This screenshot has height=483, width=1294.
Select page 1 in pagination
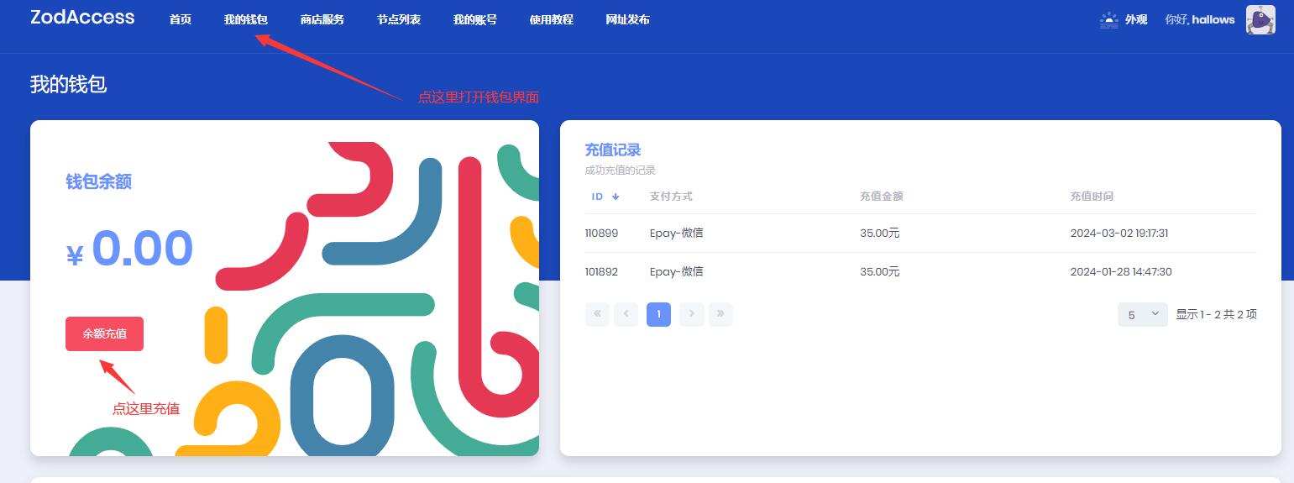click(x=658, y=314)
